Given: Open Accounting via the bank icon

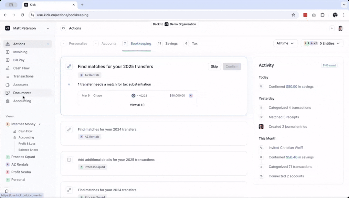Looking at the screenshot, I should tap(7, 101).
